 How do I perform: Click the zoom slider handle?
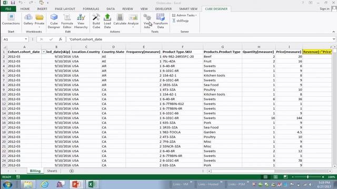pos(308,177)
